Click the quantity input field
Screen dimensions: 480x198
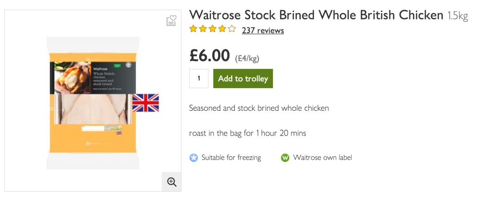click(x=199, y=79)
